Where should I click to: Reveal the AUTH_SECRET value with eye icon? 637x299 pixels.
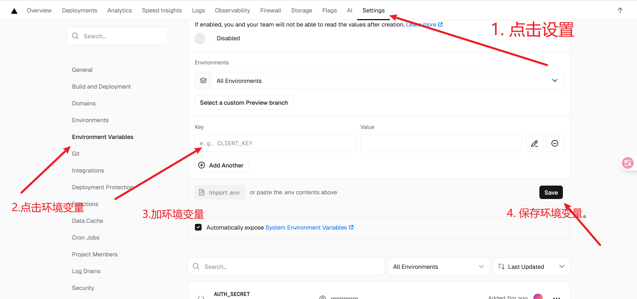(323, 297)
